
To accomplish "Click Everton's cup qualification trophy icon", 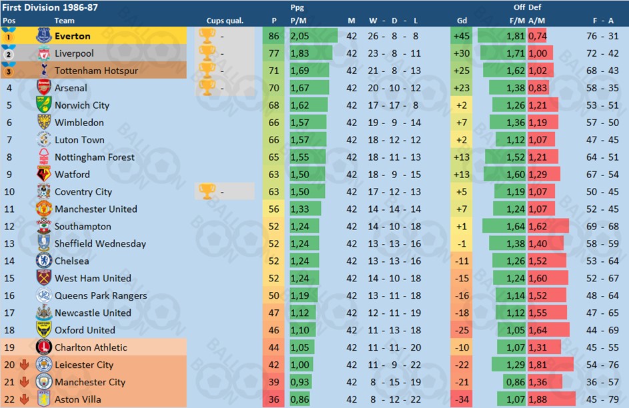I will (207, 36).
